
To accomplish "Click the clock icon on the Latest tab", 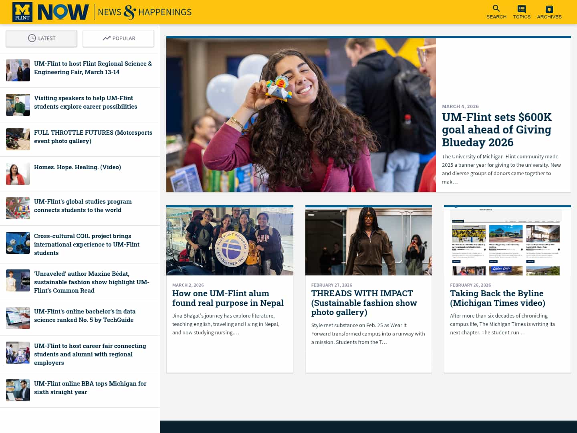I will point(31,38).
